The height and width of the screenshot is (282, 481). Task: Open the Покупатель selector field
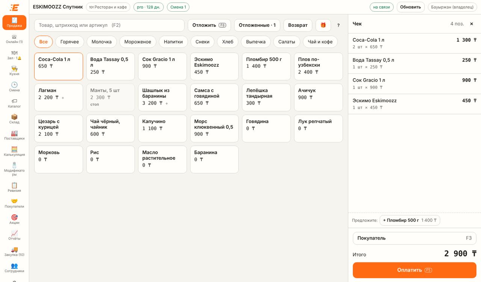(414, 238)
